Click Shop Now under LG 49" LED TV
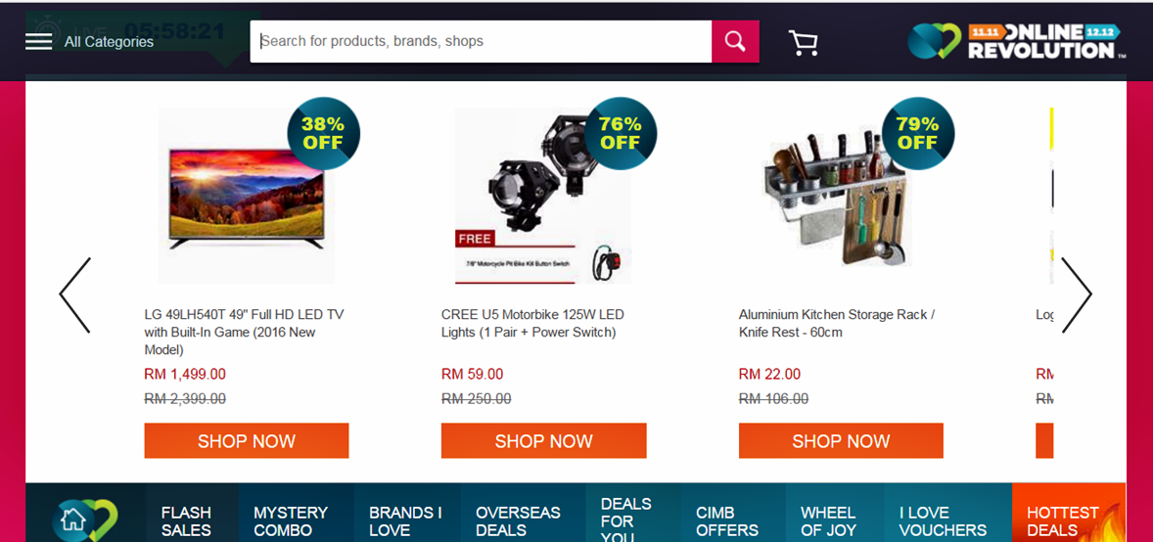The image size is (1153, 542). click(247, 440)
